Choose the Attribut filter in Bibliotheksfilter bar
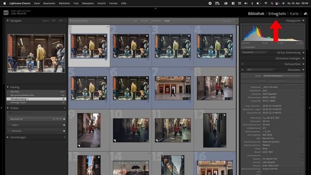The image size is (311, 175). (144, 21)
